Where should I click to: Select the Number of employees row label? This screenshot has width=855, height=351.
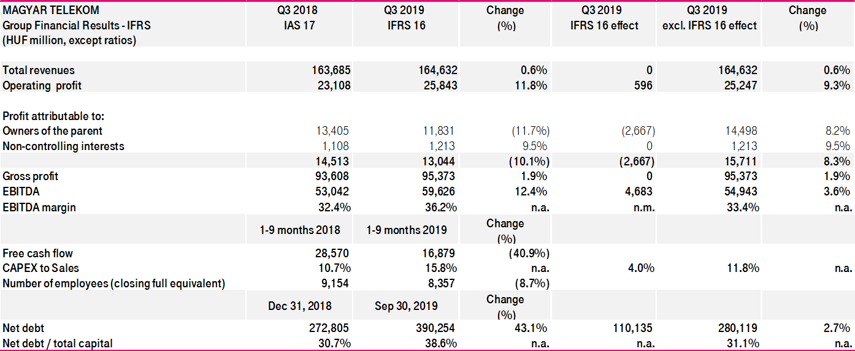[x=113, y=283]
